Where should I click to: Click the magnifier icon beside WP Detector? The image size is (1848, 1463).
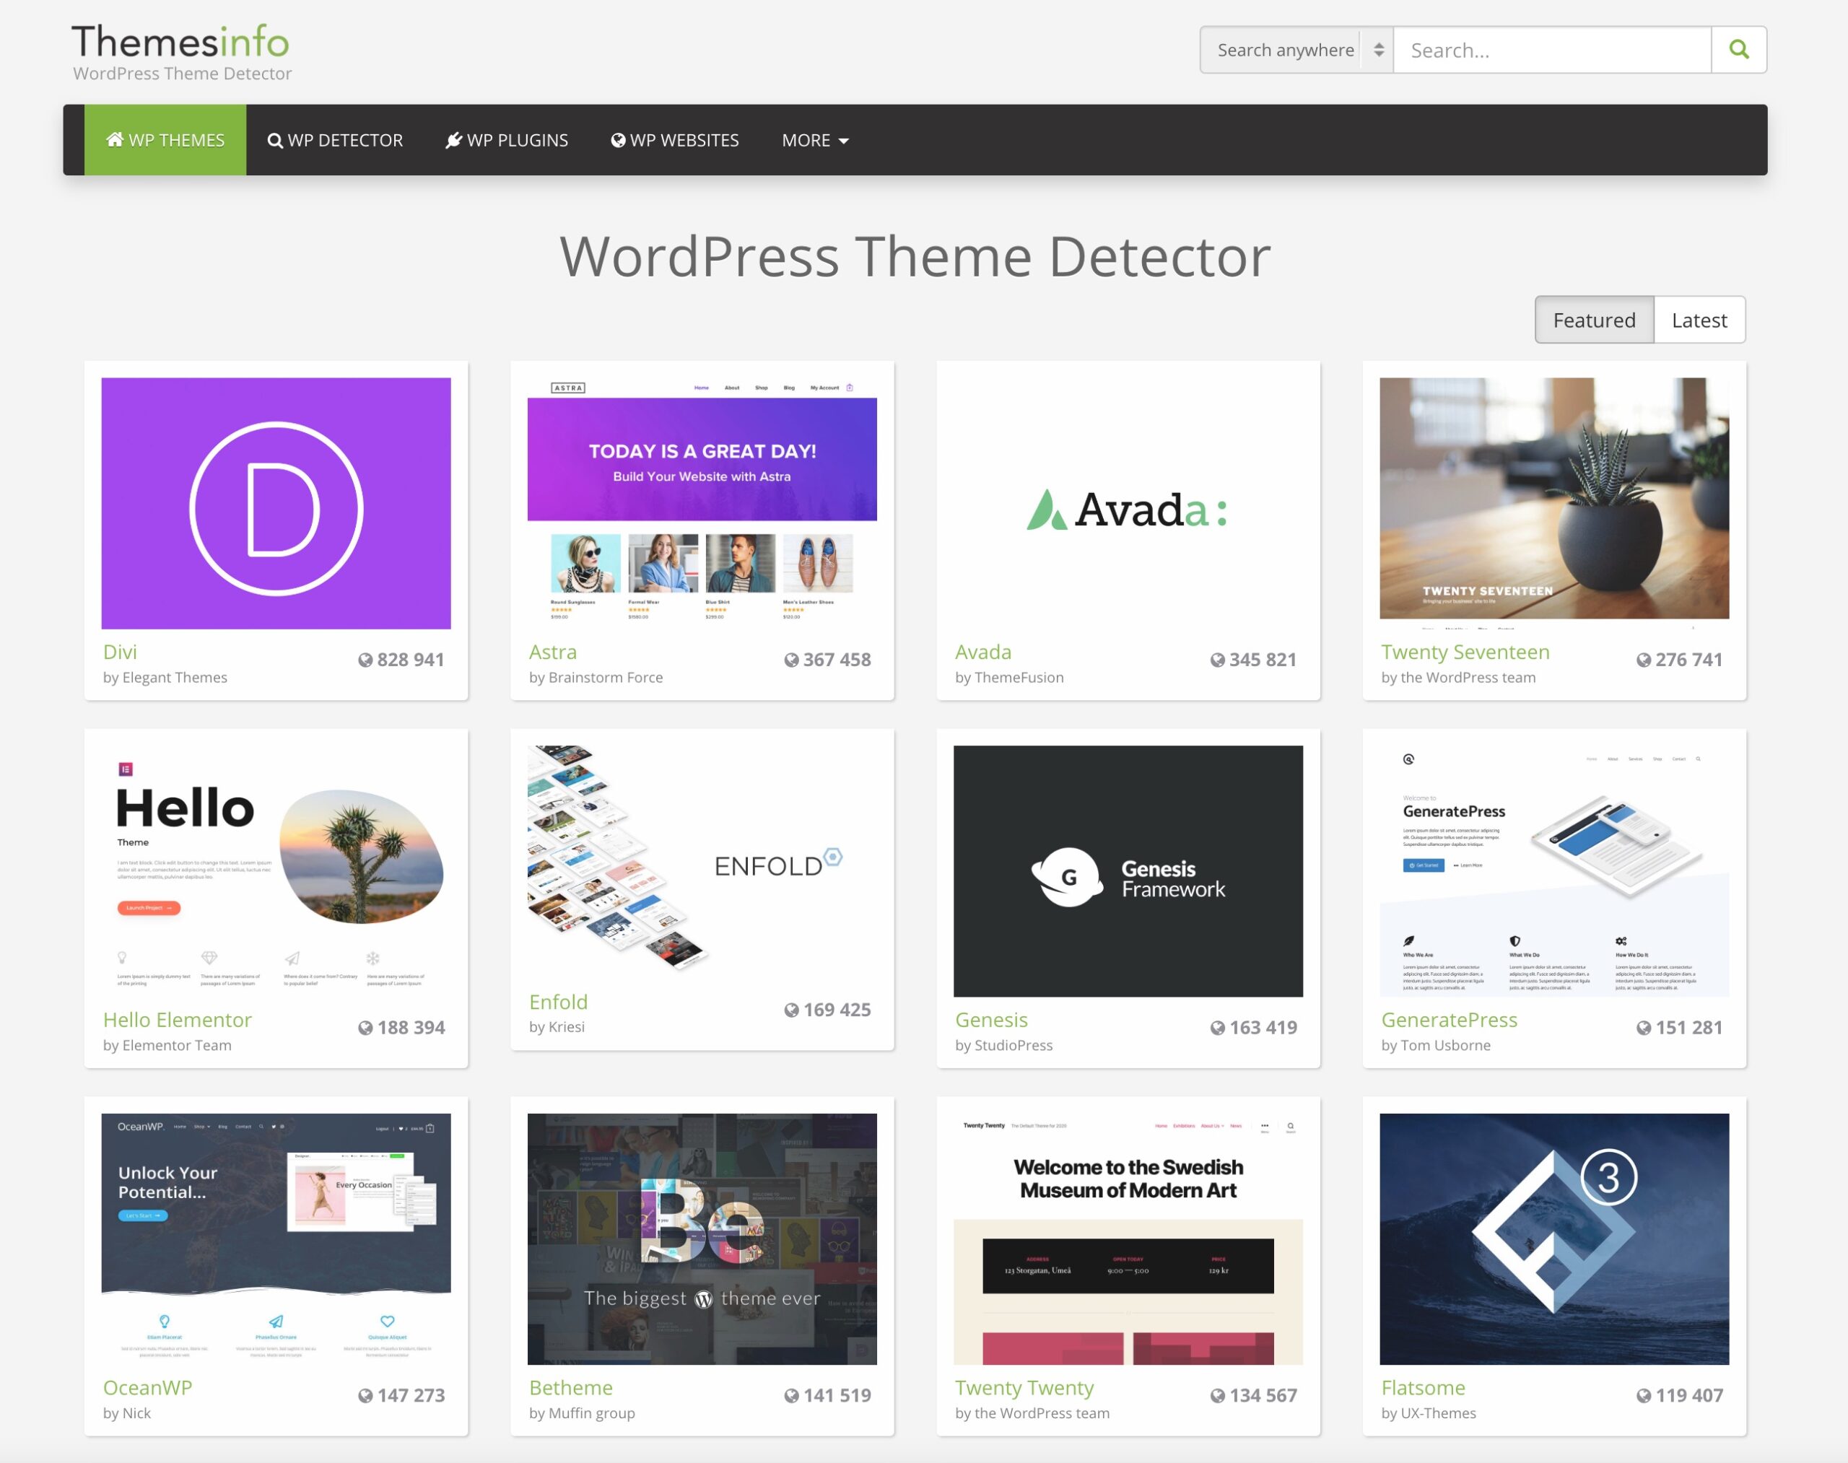point(275,141)
